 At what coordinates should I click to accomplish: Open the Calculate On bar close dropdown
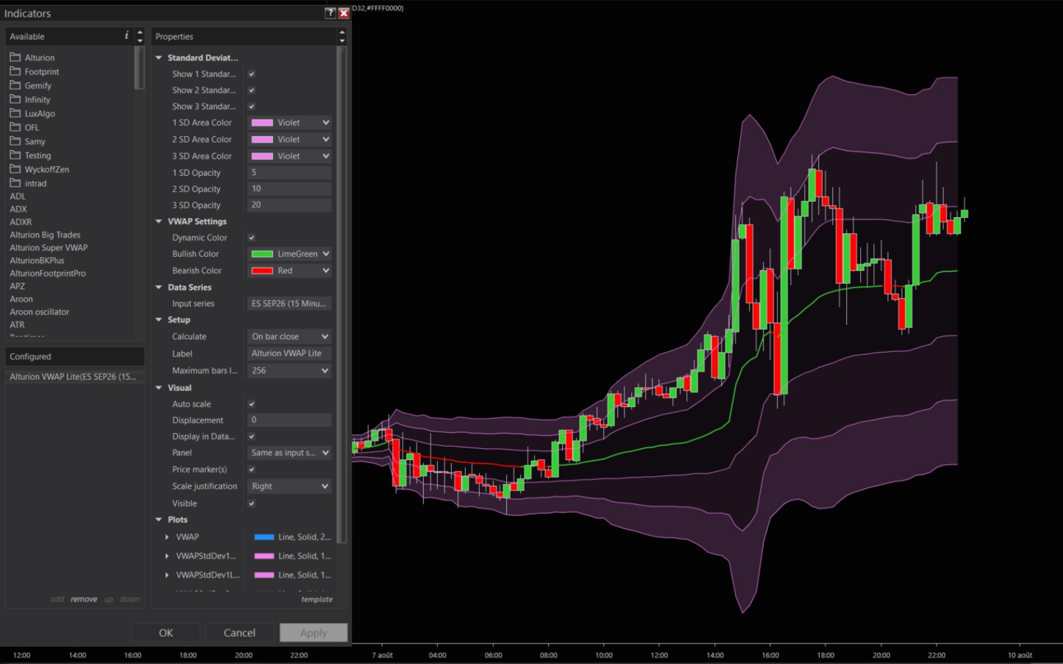[x=290, y=337]
